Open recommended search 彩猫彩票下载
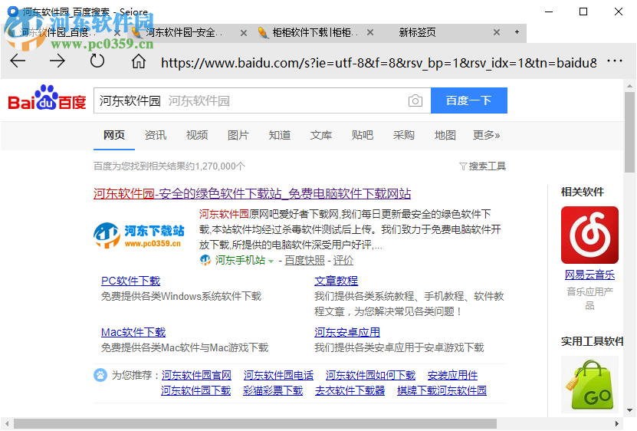 click(273, 390)
